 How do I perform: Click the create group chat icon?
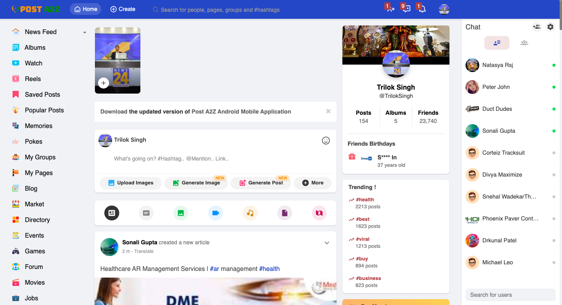[x=537, y=27]
